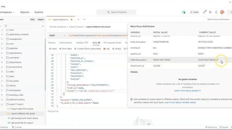232x130 pixels.
Task: Select the none body type
Action: tap(53, 49)
